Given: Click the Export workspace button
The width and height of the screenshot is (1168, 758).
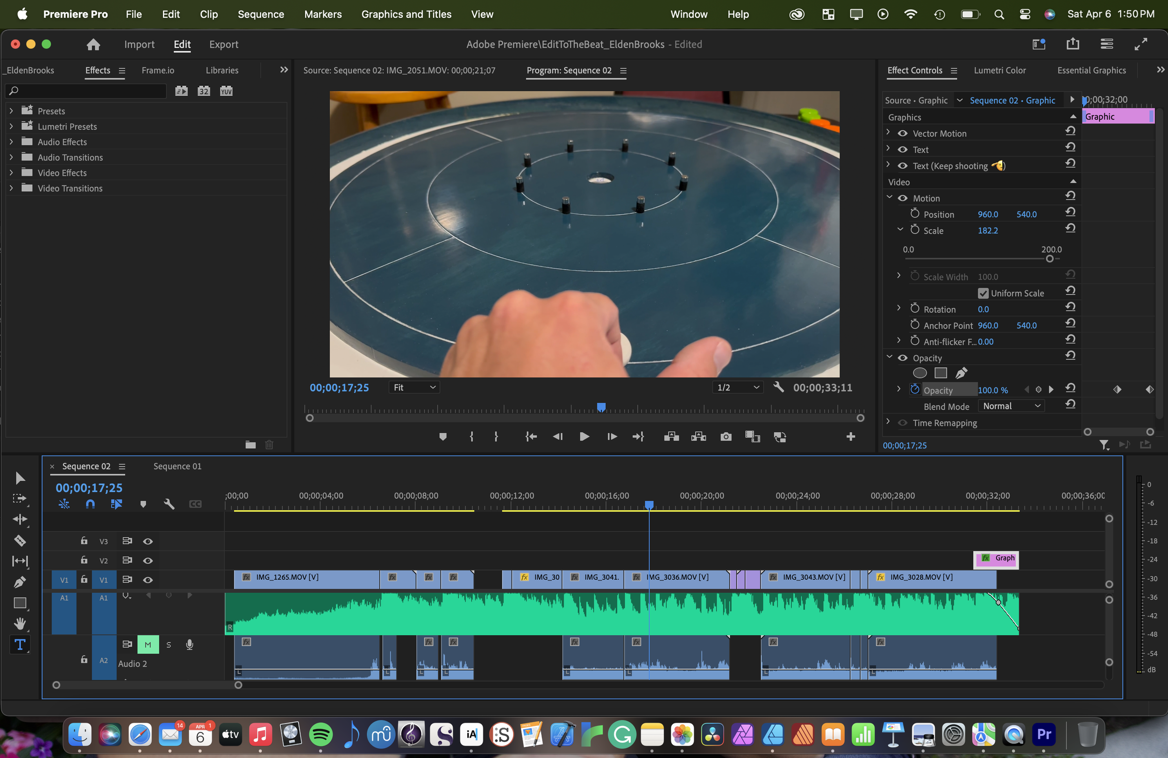Looking at the screenshot, I should point(223,44).
